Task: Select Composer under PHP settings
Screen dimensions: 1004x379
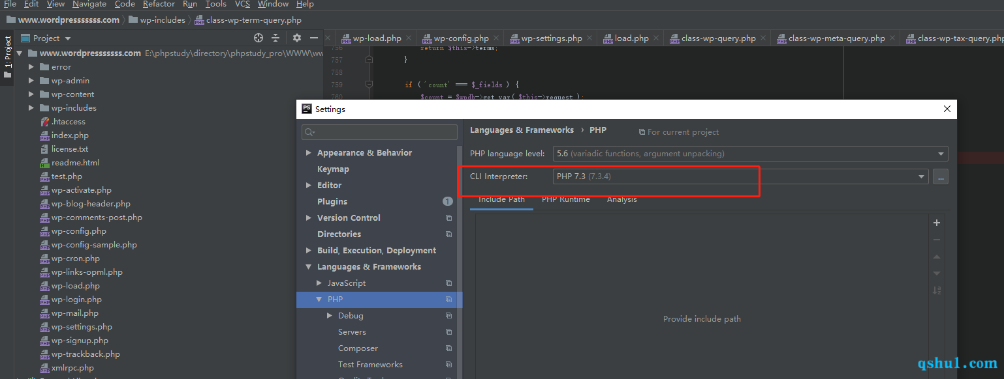Action: pos(358,348)
